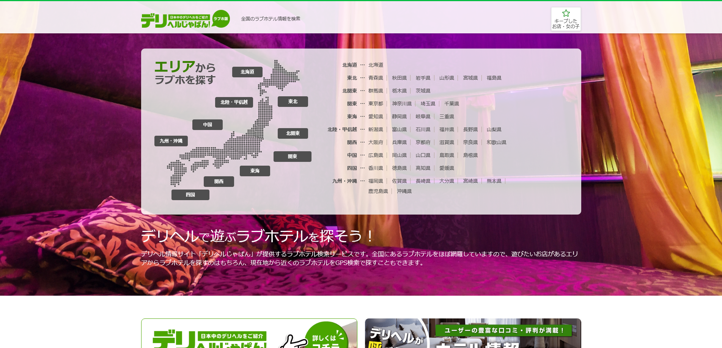
Task: Select 関西 region button on map
Action: [x=219, y=182]
